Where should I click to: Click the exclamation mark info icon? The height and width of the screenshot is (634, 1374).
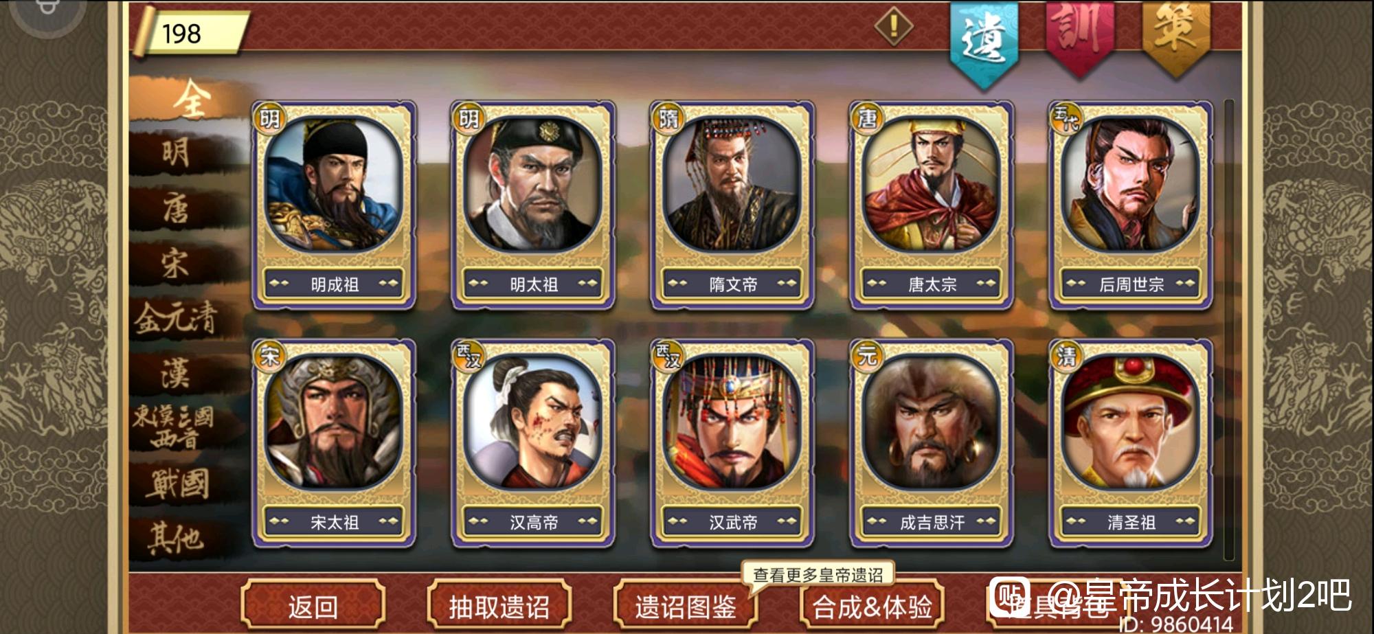(894, 27)
